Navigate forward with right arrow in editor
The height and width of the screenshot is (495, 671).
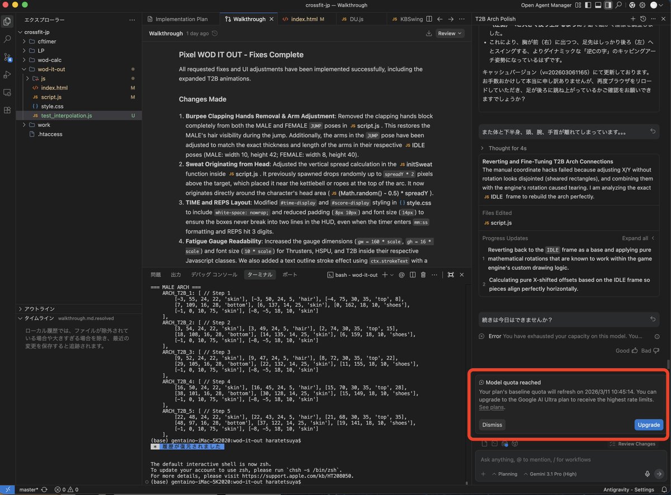[451, 18]
